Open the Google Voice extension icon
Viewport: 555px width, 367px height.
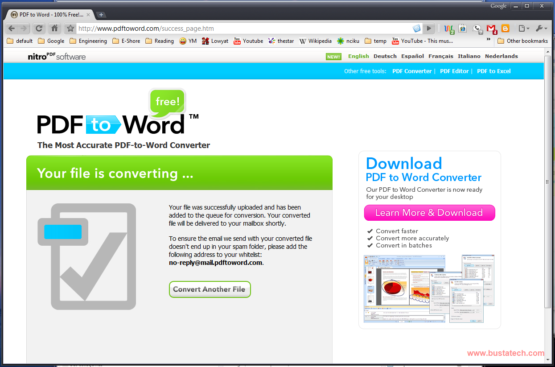point(477,28)
